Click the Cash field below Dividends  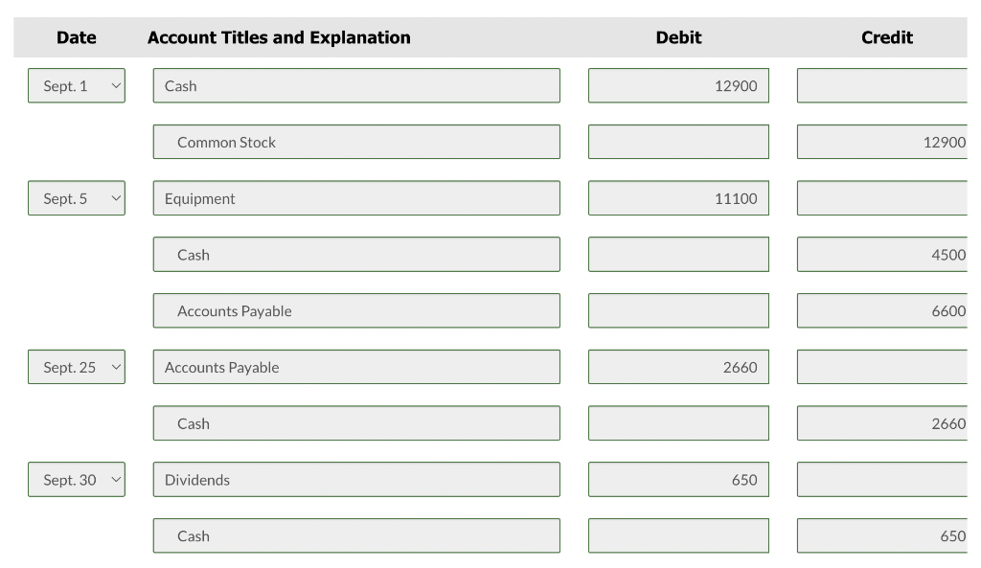pos(356,536)
